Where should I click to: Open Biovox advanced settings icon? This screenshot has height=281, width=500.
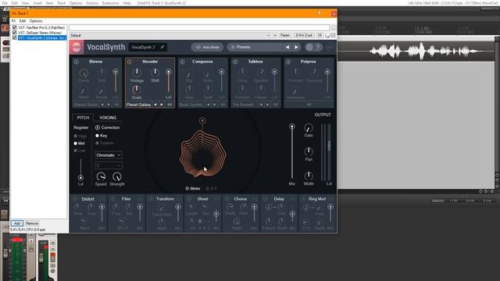[x=77, y=62]
